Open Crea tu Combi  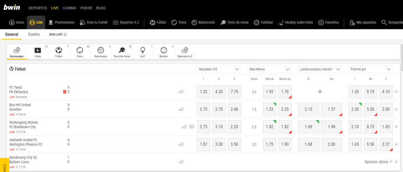pyautogui.click(x=94, y=22)
